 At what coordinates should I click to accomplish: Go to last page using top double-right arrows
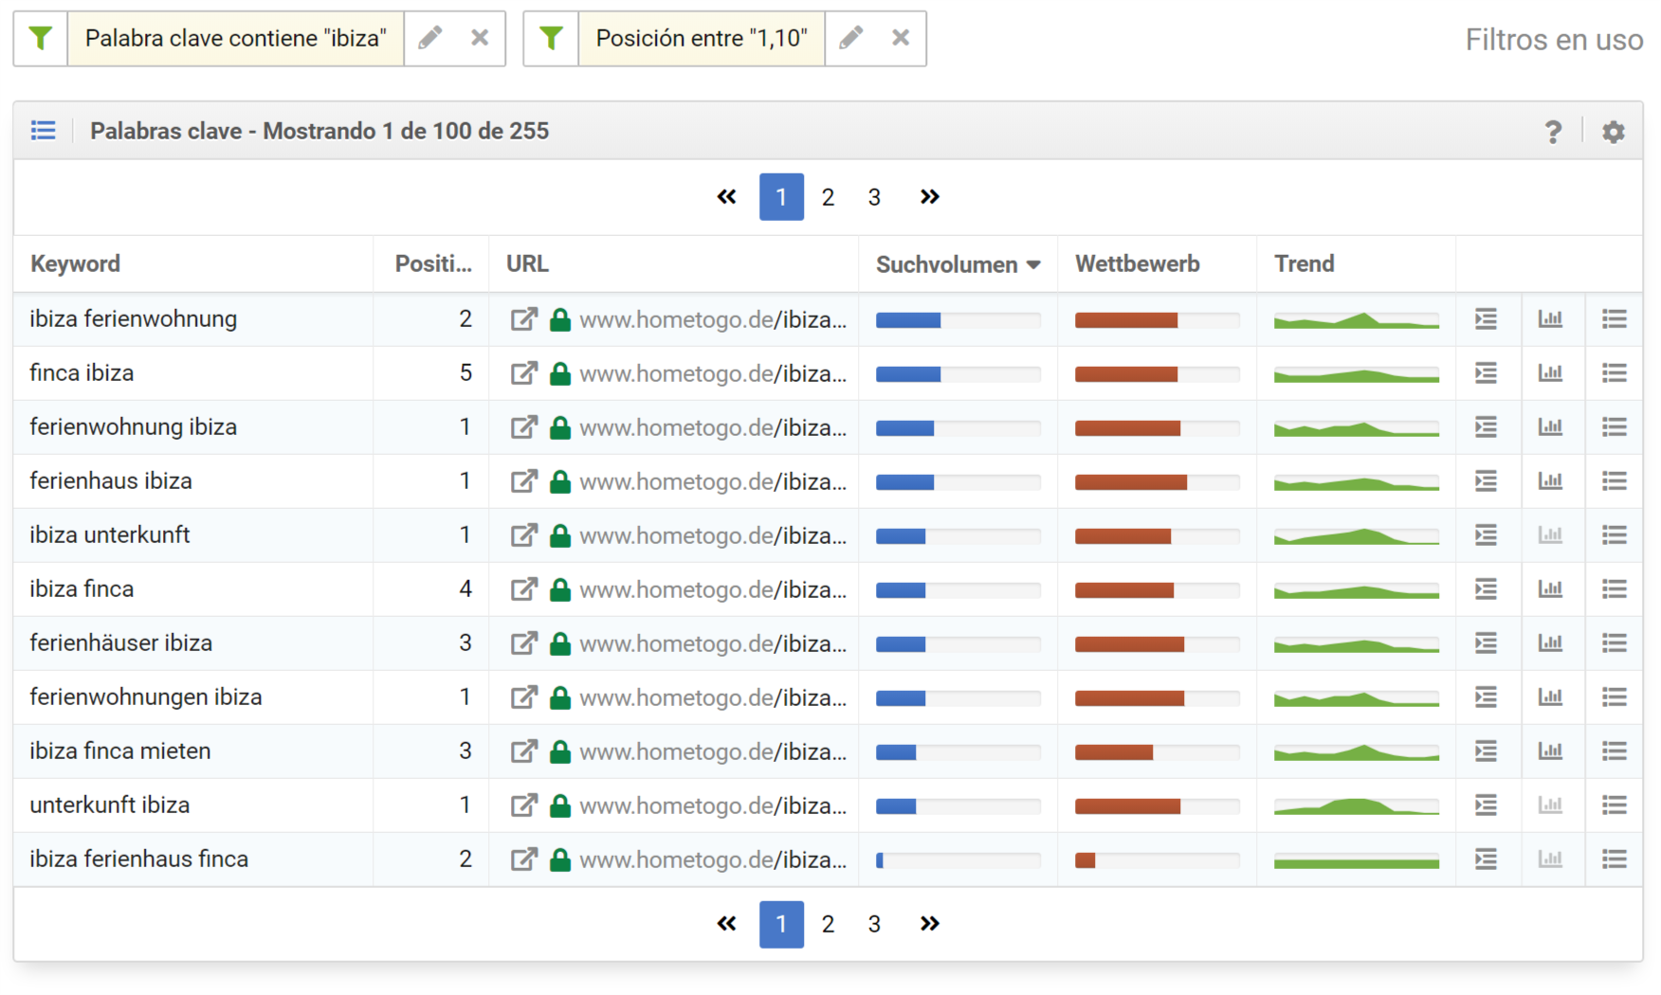[x=930, y=197]
